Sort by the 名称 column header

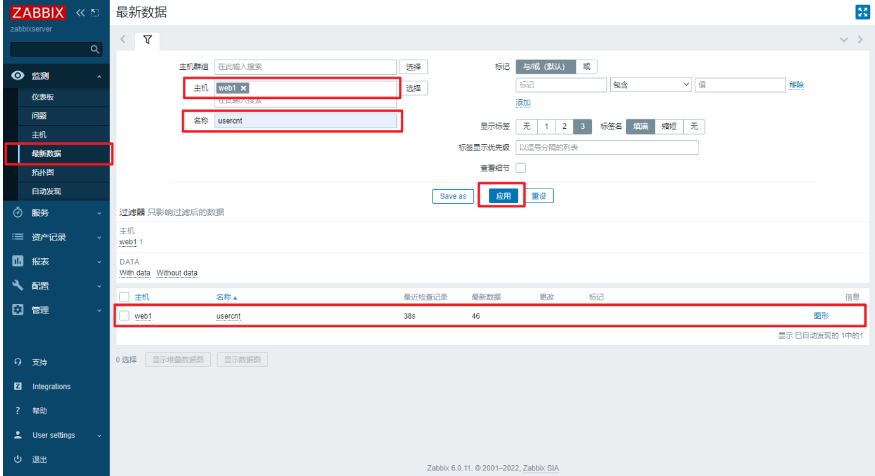tap(227, 297)
